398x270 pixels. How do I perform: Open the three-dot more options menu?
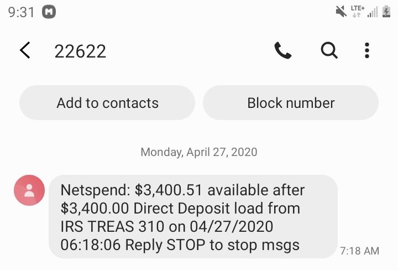(367, 50)
